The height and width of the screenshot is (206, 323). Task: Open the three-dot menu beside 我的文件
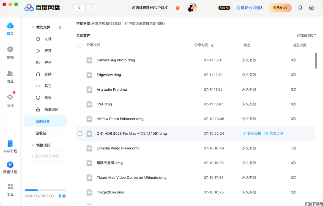coord(60,27)
